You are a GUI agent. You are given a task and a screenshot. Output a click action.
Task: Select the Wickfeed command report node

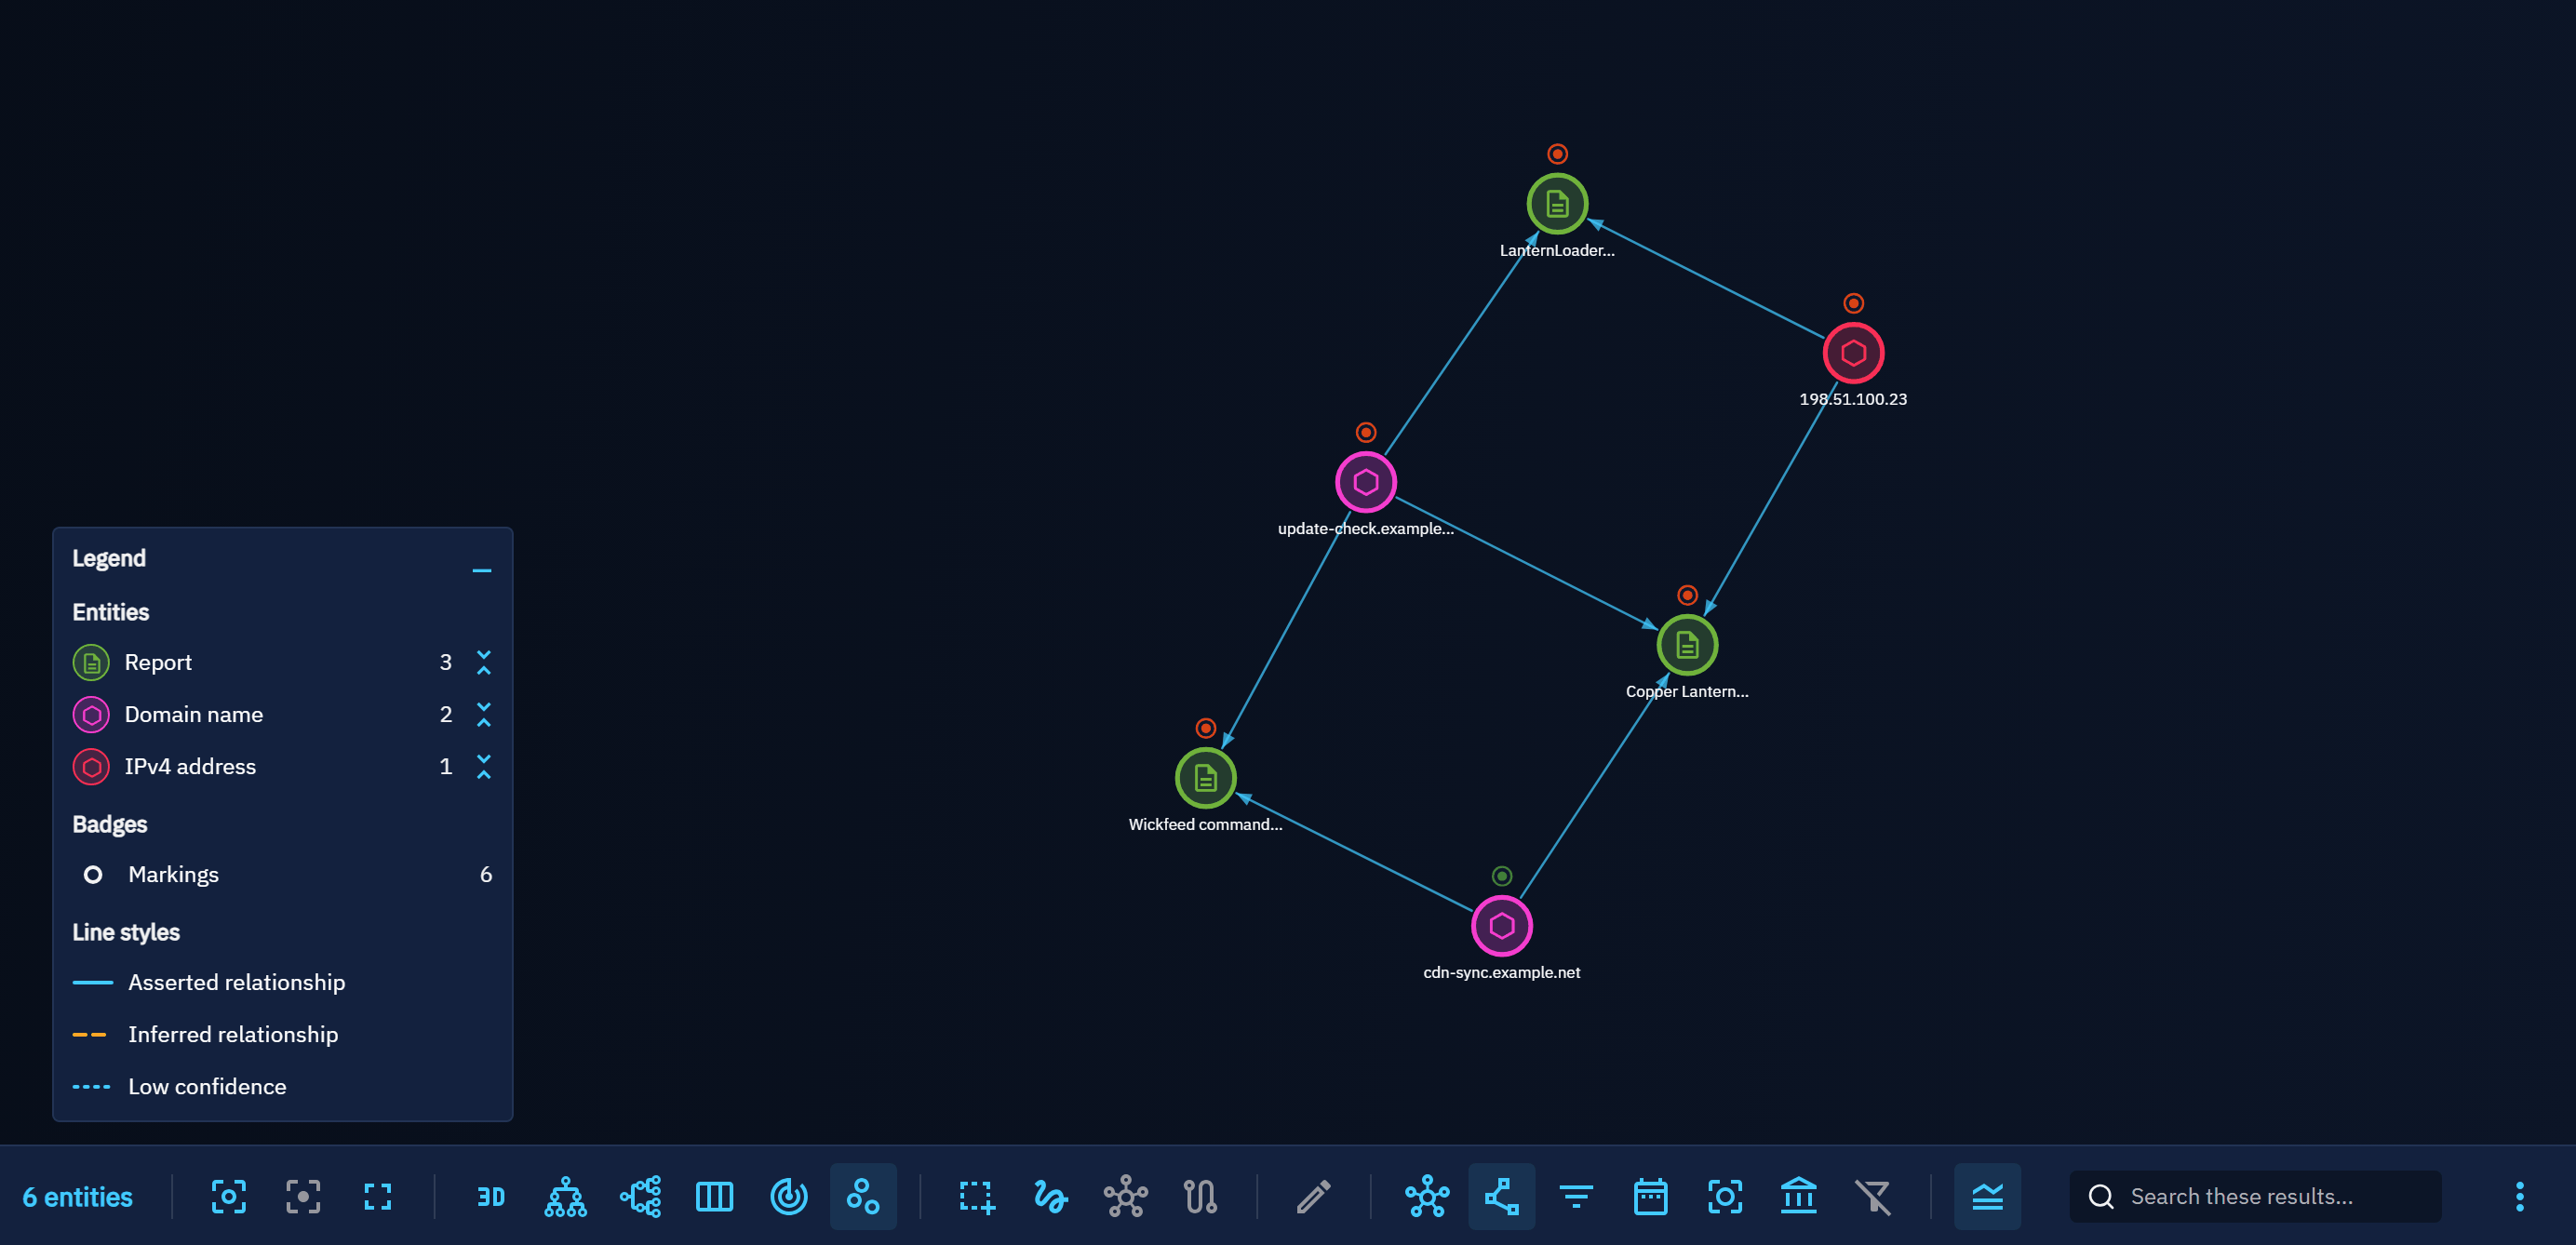coord(1205,778)
